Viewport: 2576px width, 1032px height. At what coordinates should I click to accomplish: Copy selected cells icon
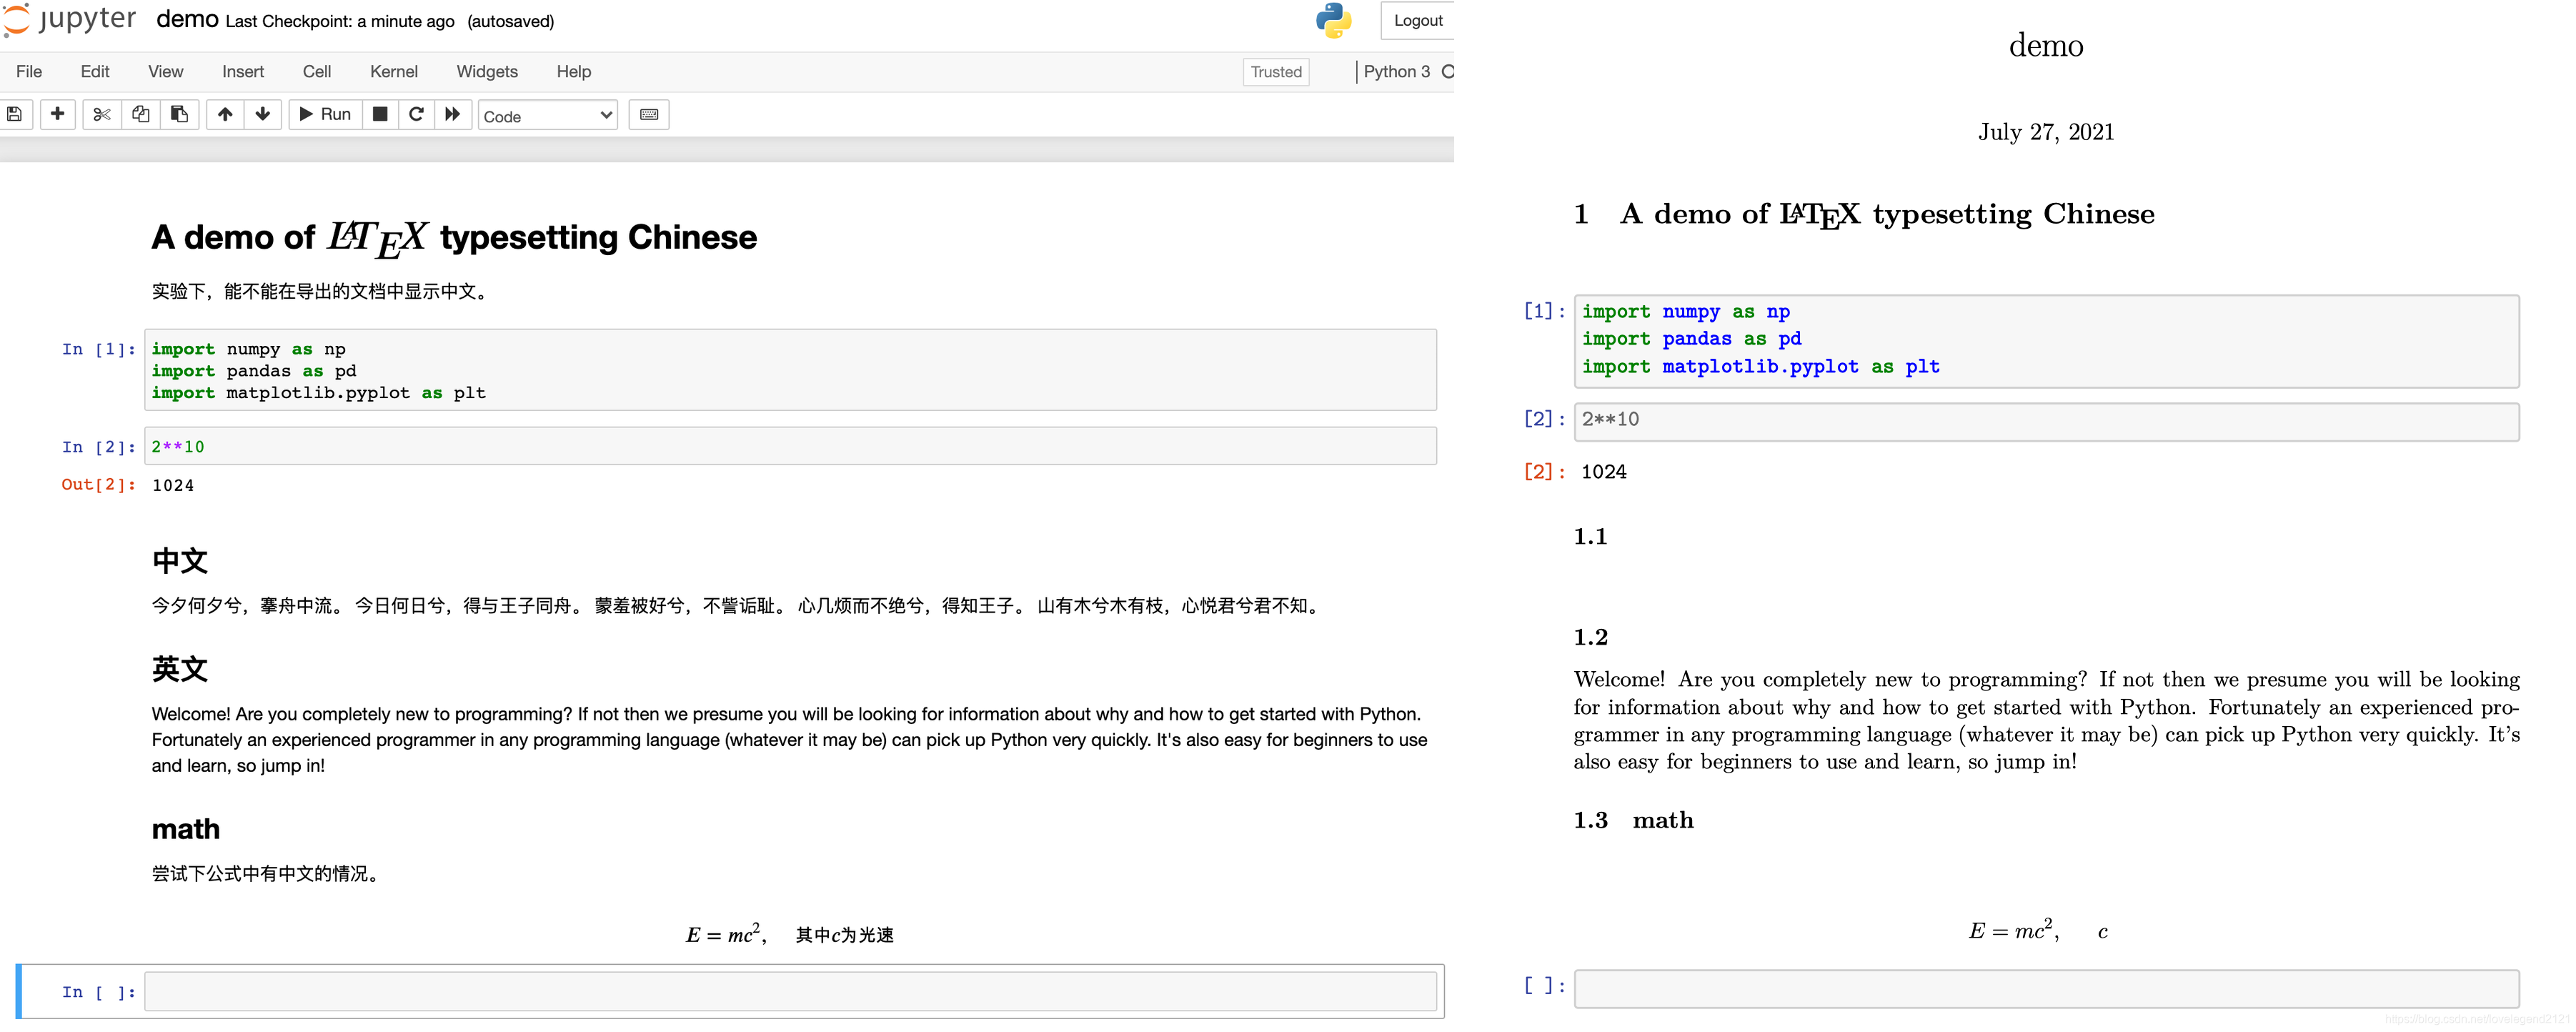coord(141,114)
